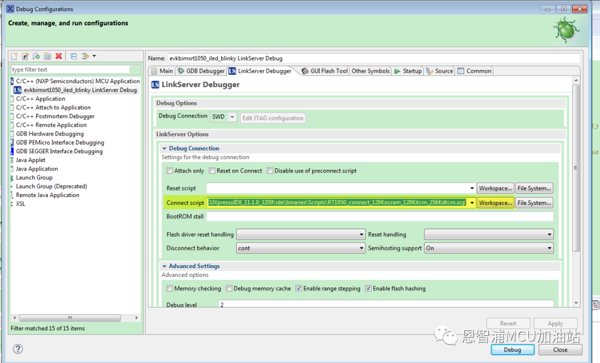Screen dimensions: 600x363
Task: Duplicate the selected launch configuration
Action: click(47, 56)
